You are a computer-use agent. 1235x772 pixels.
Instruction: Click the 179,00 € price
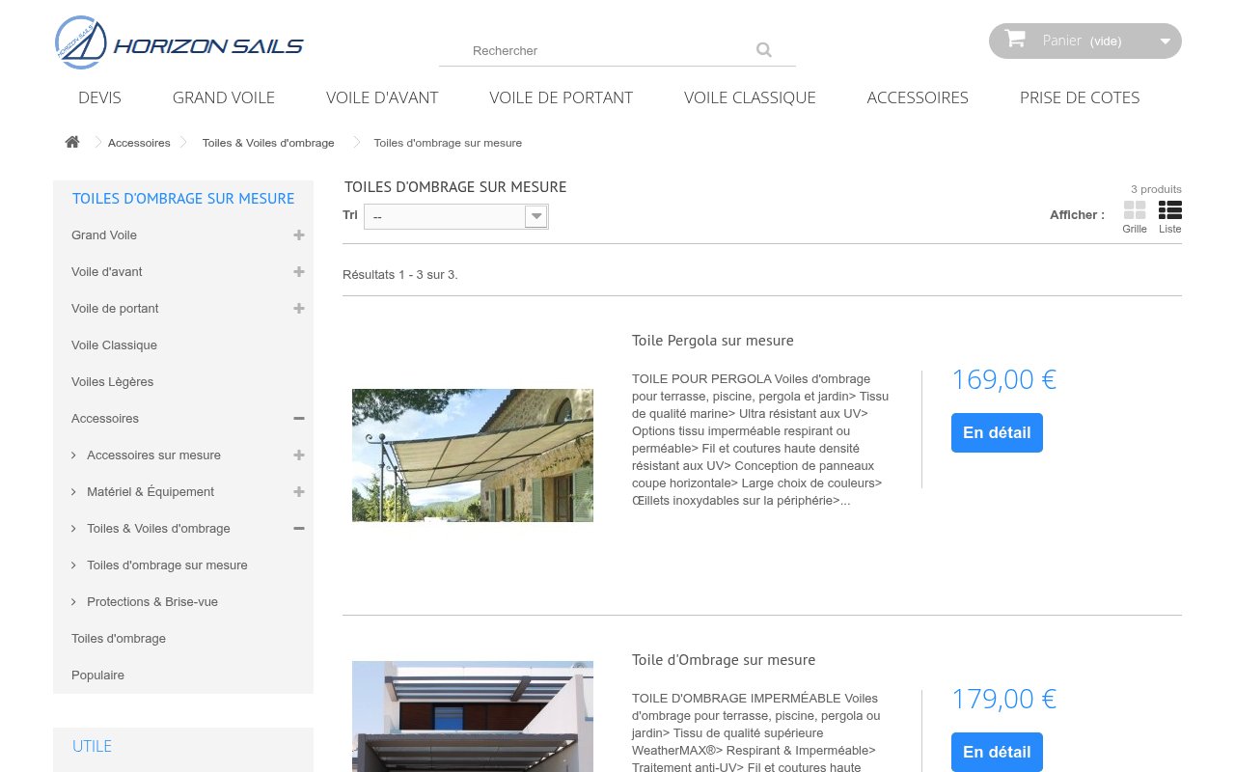click(1003, 699)
